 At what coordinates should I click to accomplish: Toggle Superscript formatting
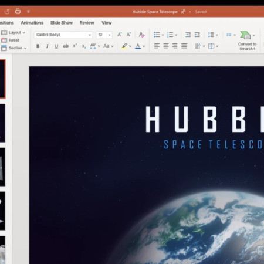coord(75,46)
